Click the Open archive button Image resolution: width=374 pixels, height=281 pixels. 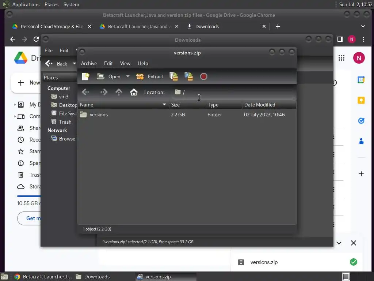tap(108, 76)
